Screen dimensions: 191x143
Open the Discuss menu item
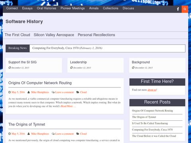pos(128,8)
